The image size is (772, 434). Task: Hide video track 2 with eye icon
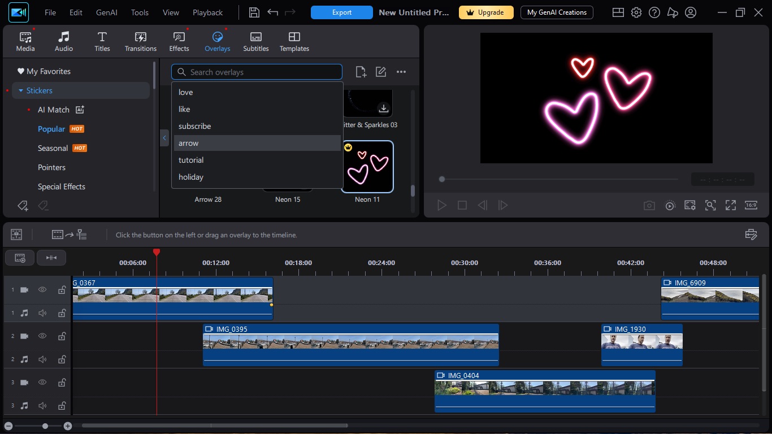(42, 336)
